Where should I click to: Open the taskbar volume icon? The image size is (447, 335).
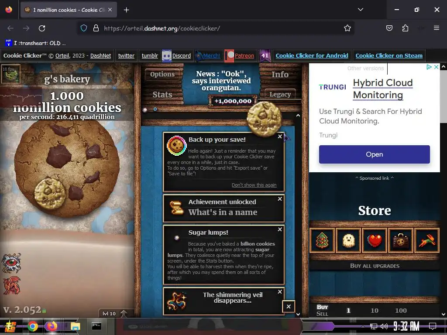(x=384, y=326)
